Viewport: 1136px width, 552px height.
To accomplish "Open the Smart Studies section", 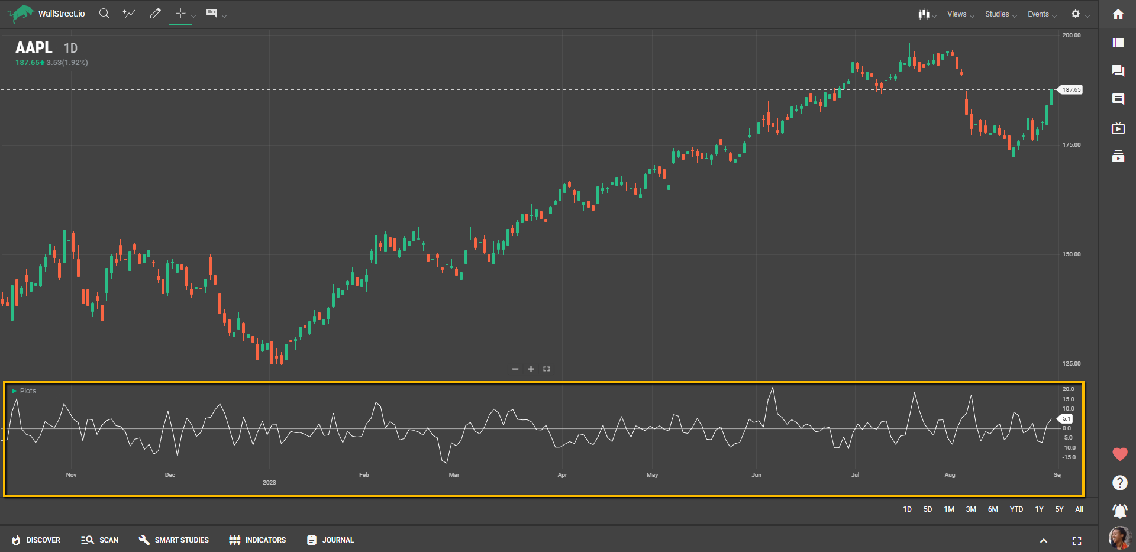I will (x=174, y=540).
